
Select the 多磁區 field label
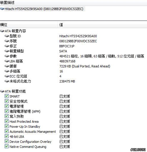tap(15, 71)
